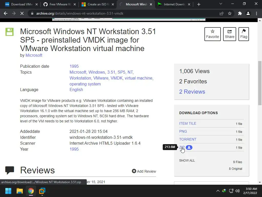Open the VMware topic link
This screenshot has height=197, width=262.
(x=101, y=78)
